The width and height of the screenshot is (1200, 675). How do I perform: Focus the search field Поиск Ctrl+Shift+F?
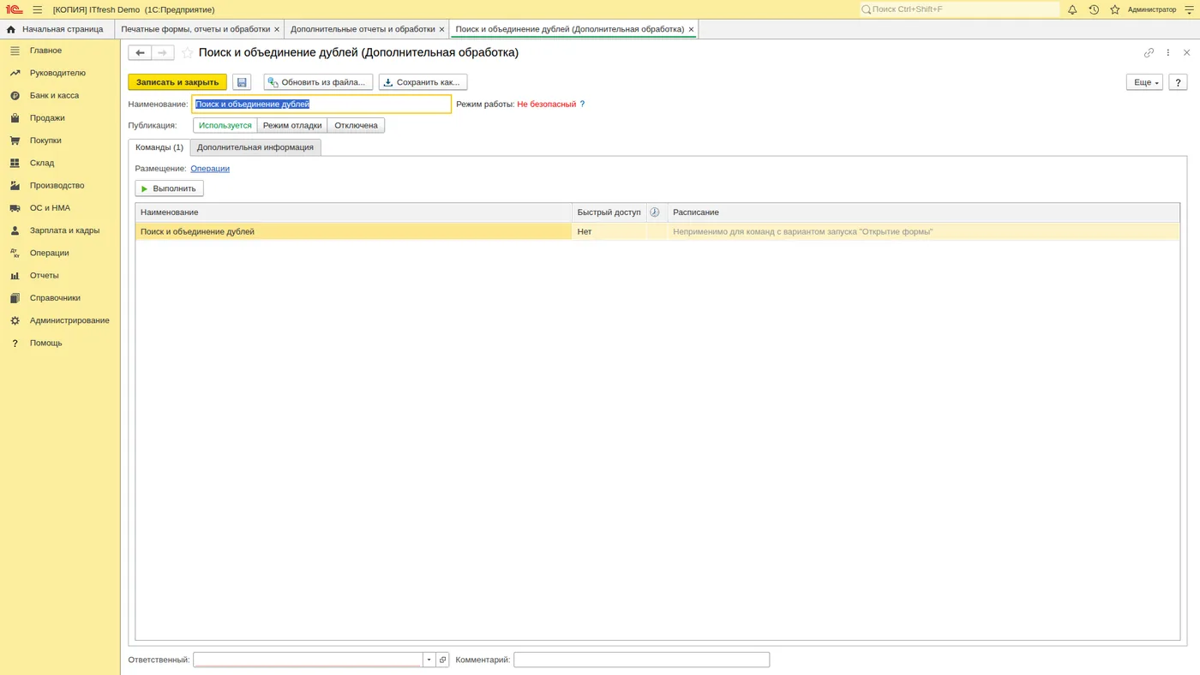(960, 9)
